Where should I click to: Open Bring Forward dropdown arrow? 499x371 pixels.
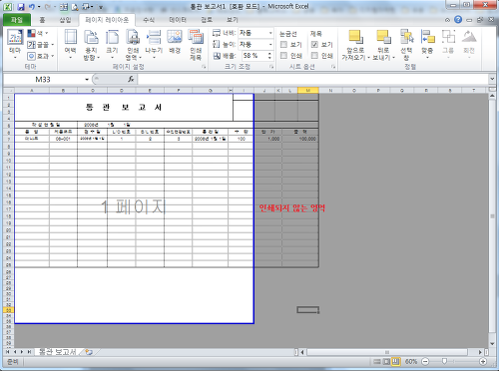pyautogui.click(x=369, y=58)
